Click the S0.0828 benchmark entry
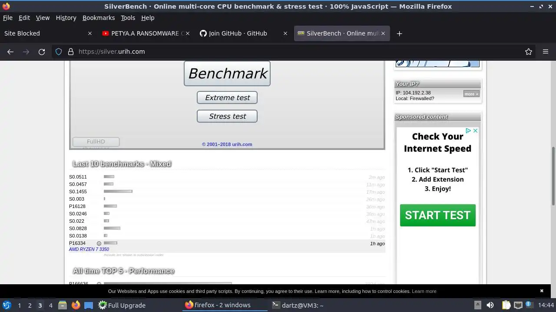Viewport: 556px width, 312px height. 227,228
